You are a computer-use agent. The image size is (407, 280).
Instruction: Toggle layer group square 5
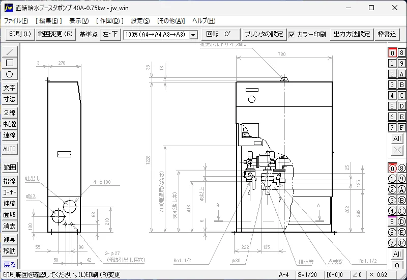click(x=392, y=221)
